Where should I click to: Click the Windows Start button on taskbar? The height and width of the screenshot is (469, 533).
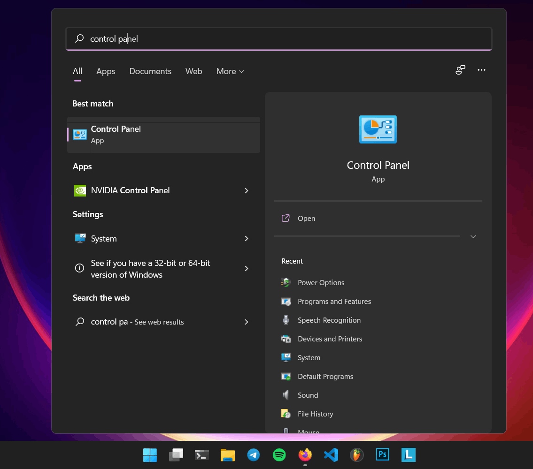pos(150,455)
